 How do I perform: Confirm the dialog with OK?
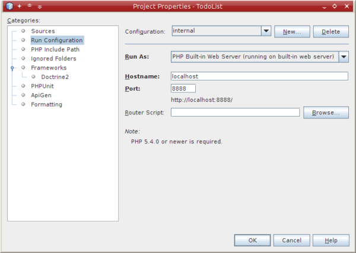[252, 240]
